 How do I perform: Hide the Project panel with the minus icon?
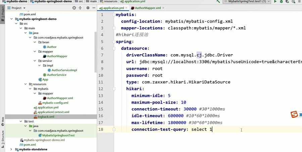[x=94, y=8]
